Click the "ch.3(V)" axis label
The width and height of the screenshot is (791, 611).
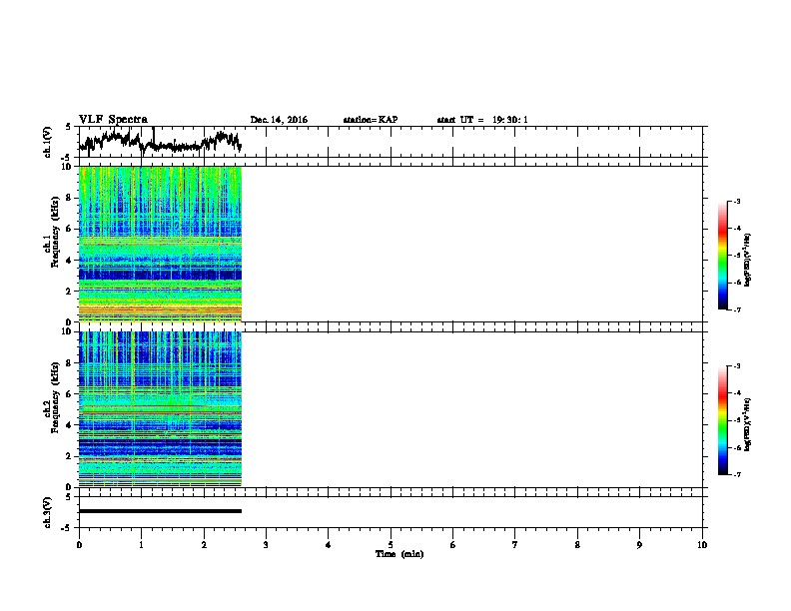click(47, 512)
